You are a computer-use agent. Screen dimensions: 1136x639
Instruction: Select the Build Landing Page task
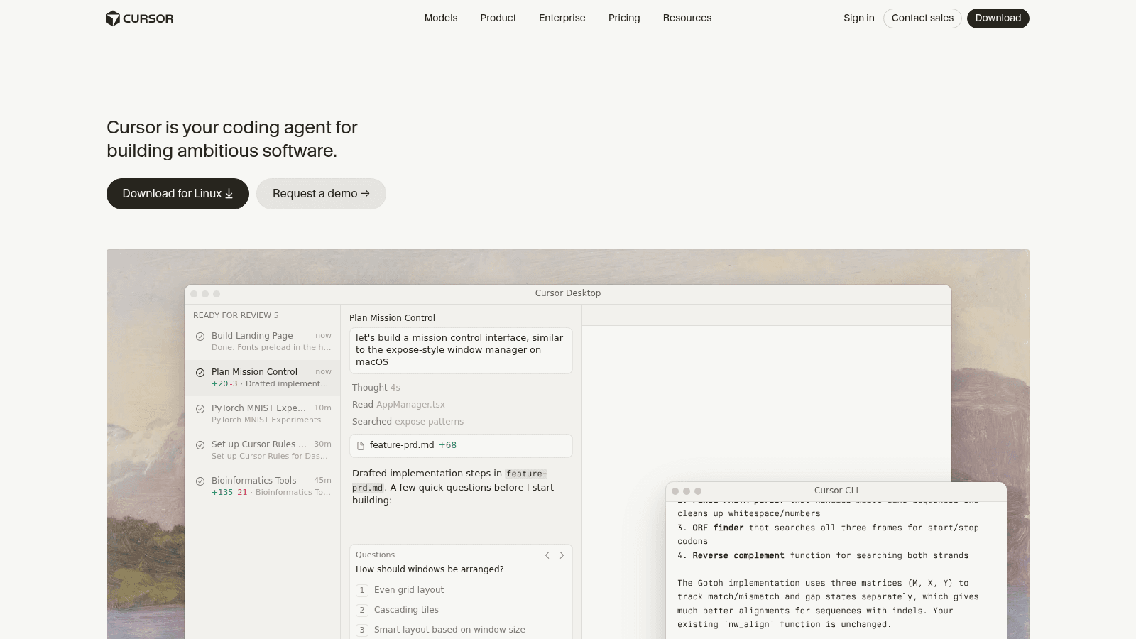[x=263, y=342]
